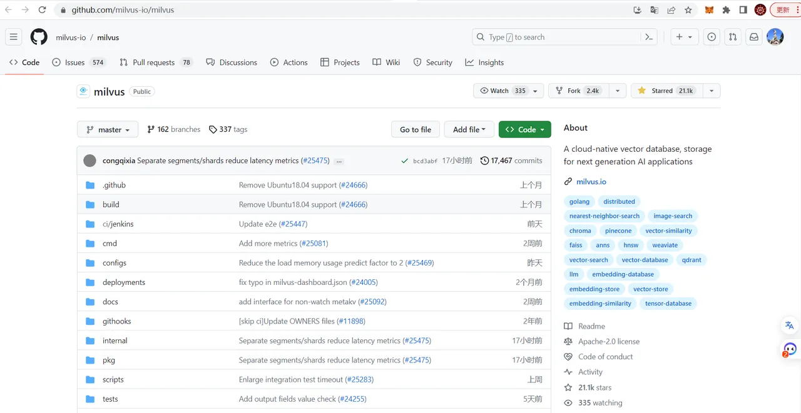
Task: Click the faiss topic tag
Action: [x=576, y=245]
